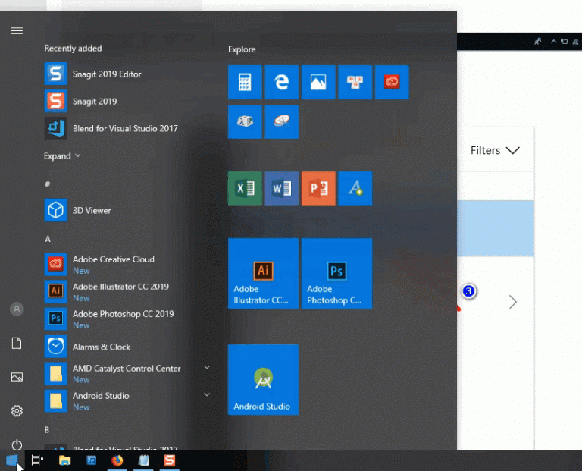Screen dimensions: 582x471
Task: Expand the AMD Catalyst Control Center folder
Action: pos(207,368)
